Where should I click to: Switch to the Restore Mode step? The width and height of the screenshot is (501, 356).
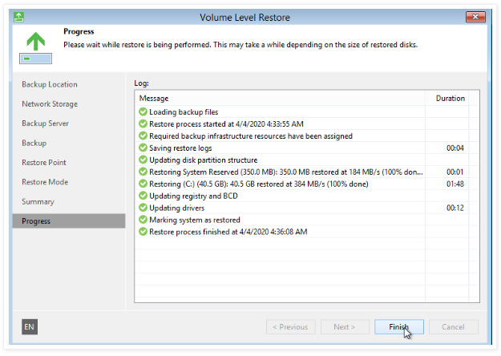click(x=44, y=182)
